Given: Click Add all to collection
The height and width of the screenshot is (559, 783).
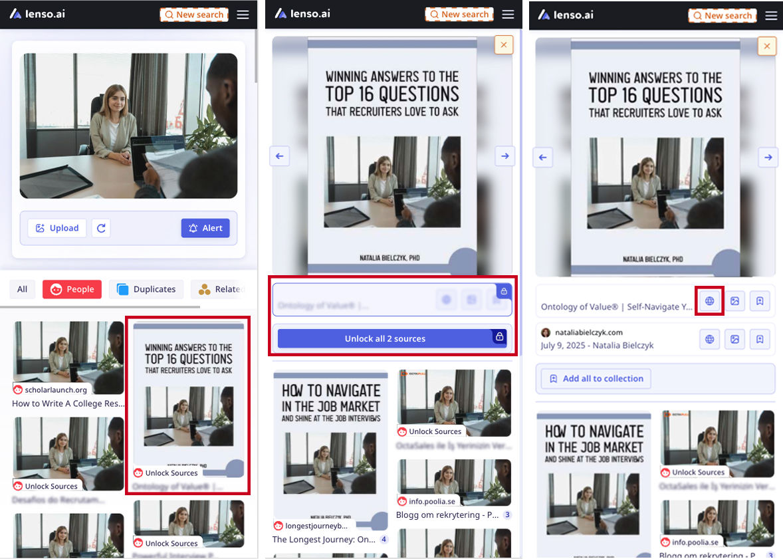Looking at the screenshot, I should click(x=596, y=379).
